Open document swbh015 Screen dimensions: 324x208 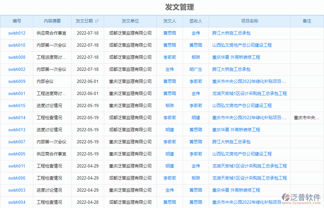[x=16, y=105]
